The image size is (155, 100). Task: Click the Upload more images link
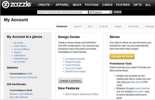coord(75,71)
